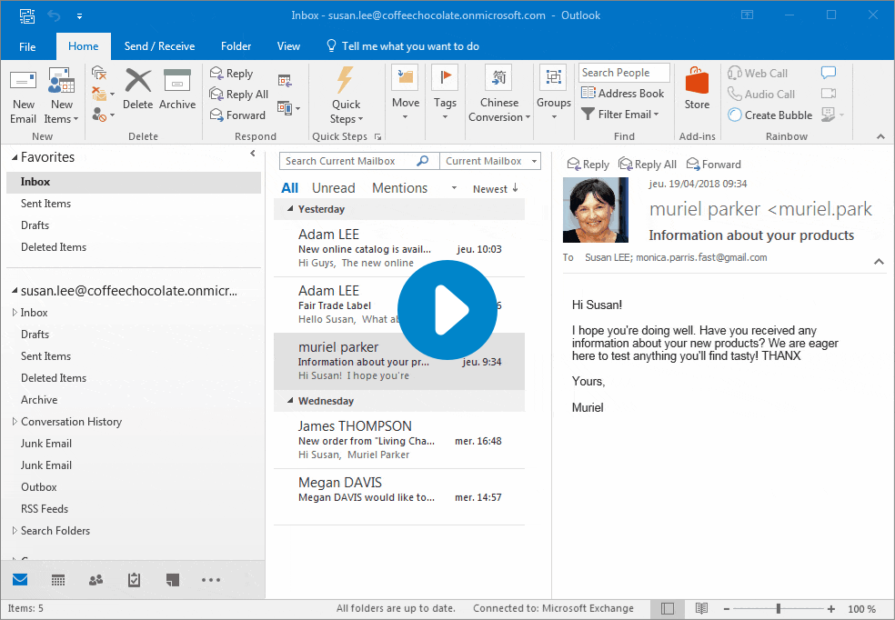
Task: Click Reply All in the ribbon
Action: click(x=238, y=95)
